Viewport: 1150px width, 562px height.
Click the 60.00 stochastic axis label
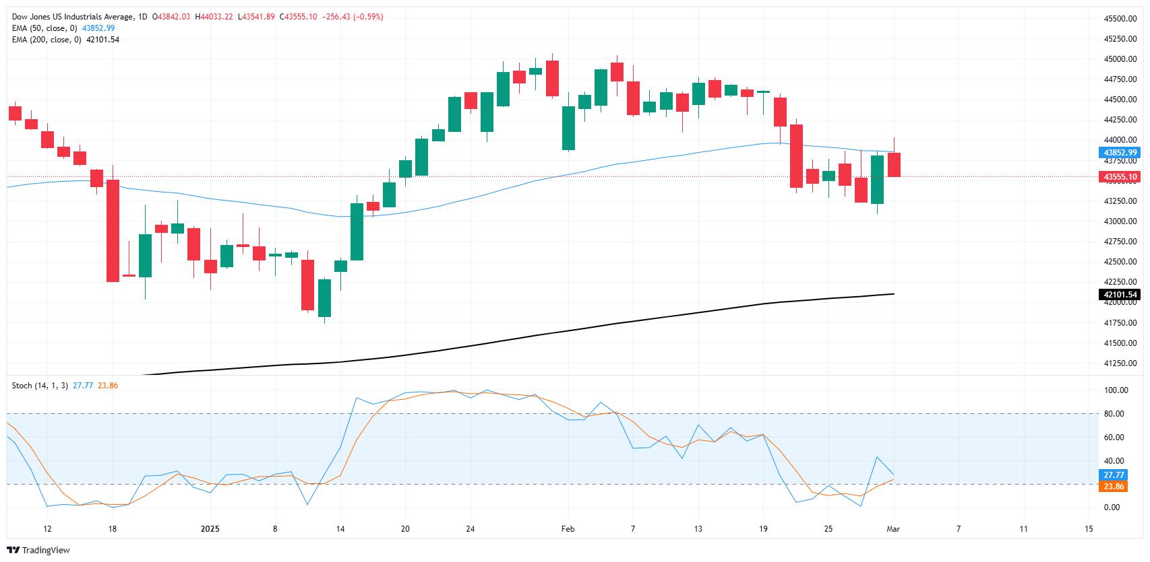tap(1114, 437)
